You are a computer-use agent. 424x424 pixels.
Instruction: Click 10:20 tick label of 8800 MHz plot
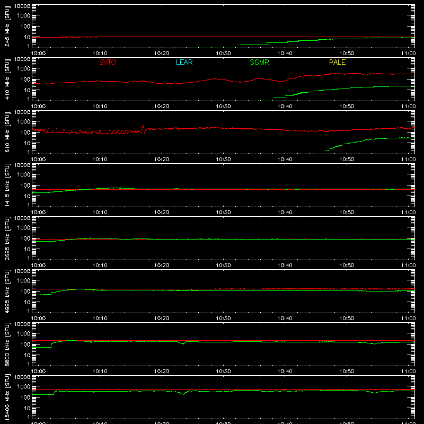tap(162, 372)
